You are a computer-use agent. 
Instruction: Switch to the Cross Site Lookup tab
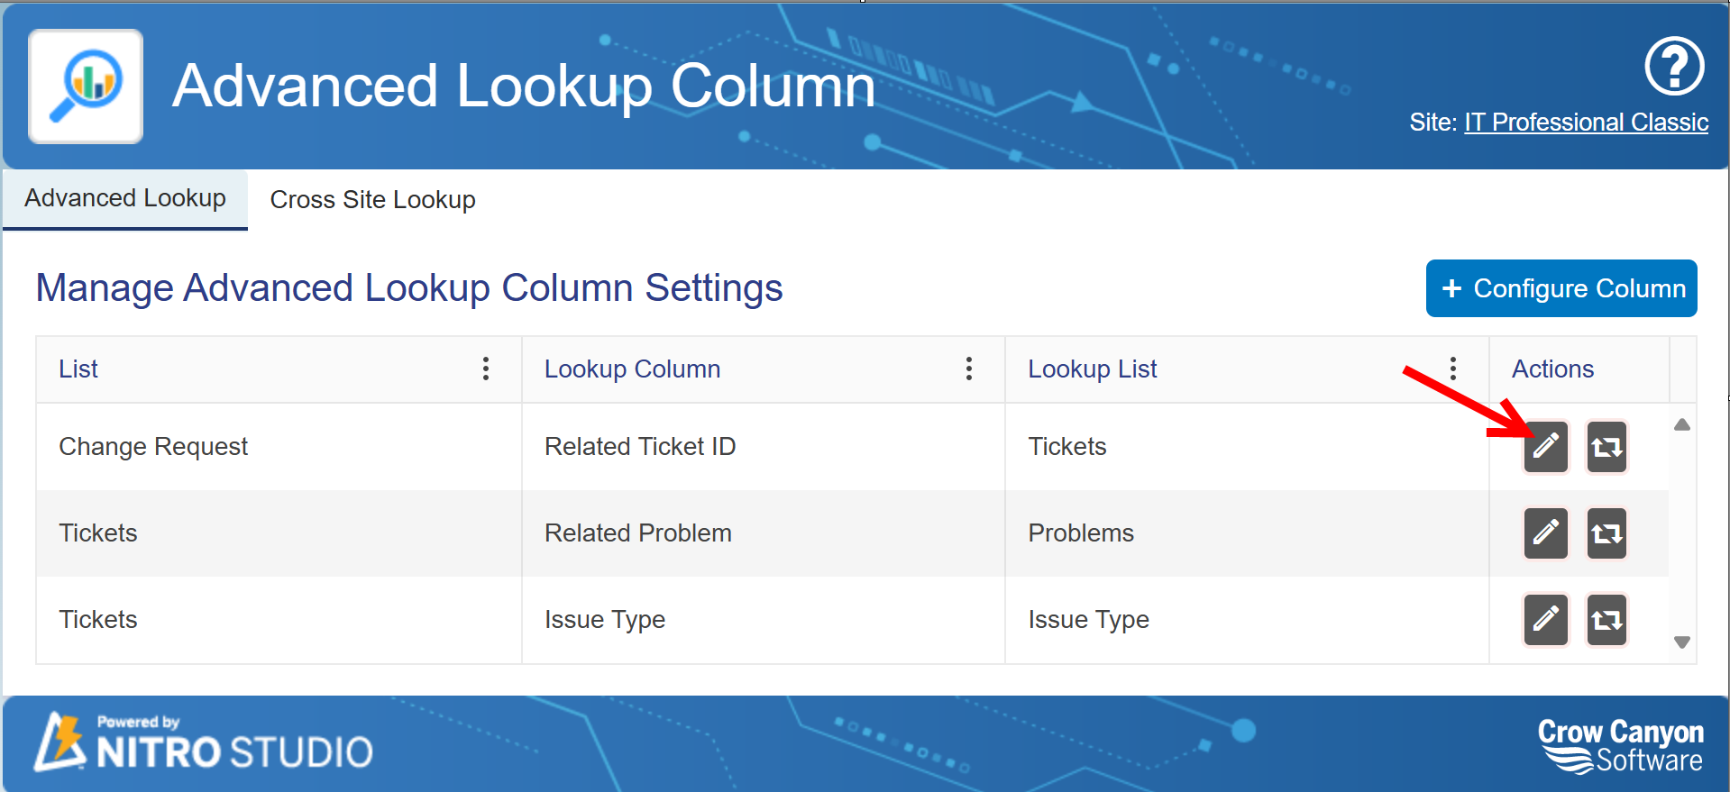(x=372, y=199)
